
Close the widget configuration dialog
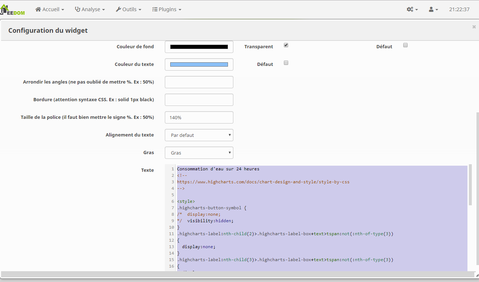pyautogui.click(x=474, y=27)
